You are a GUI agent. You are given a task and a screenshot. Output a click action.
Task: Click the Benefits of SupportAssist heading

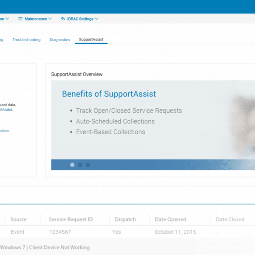(109, 94)
